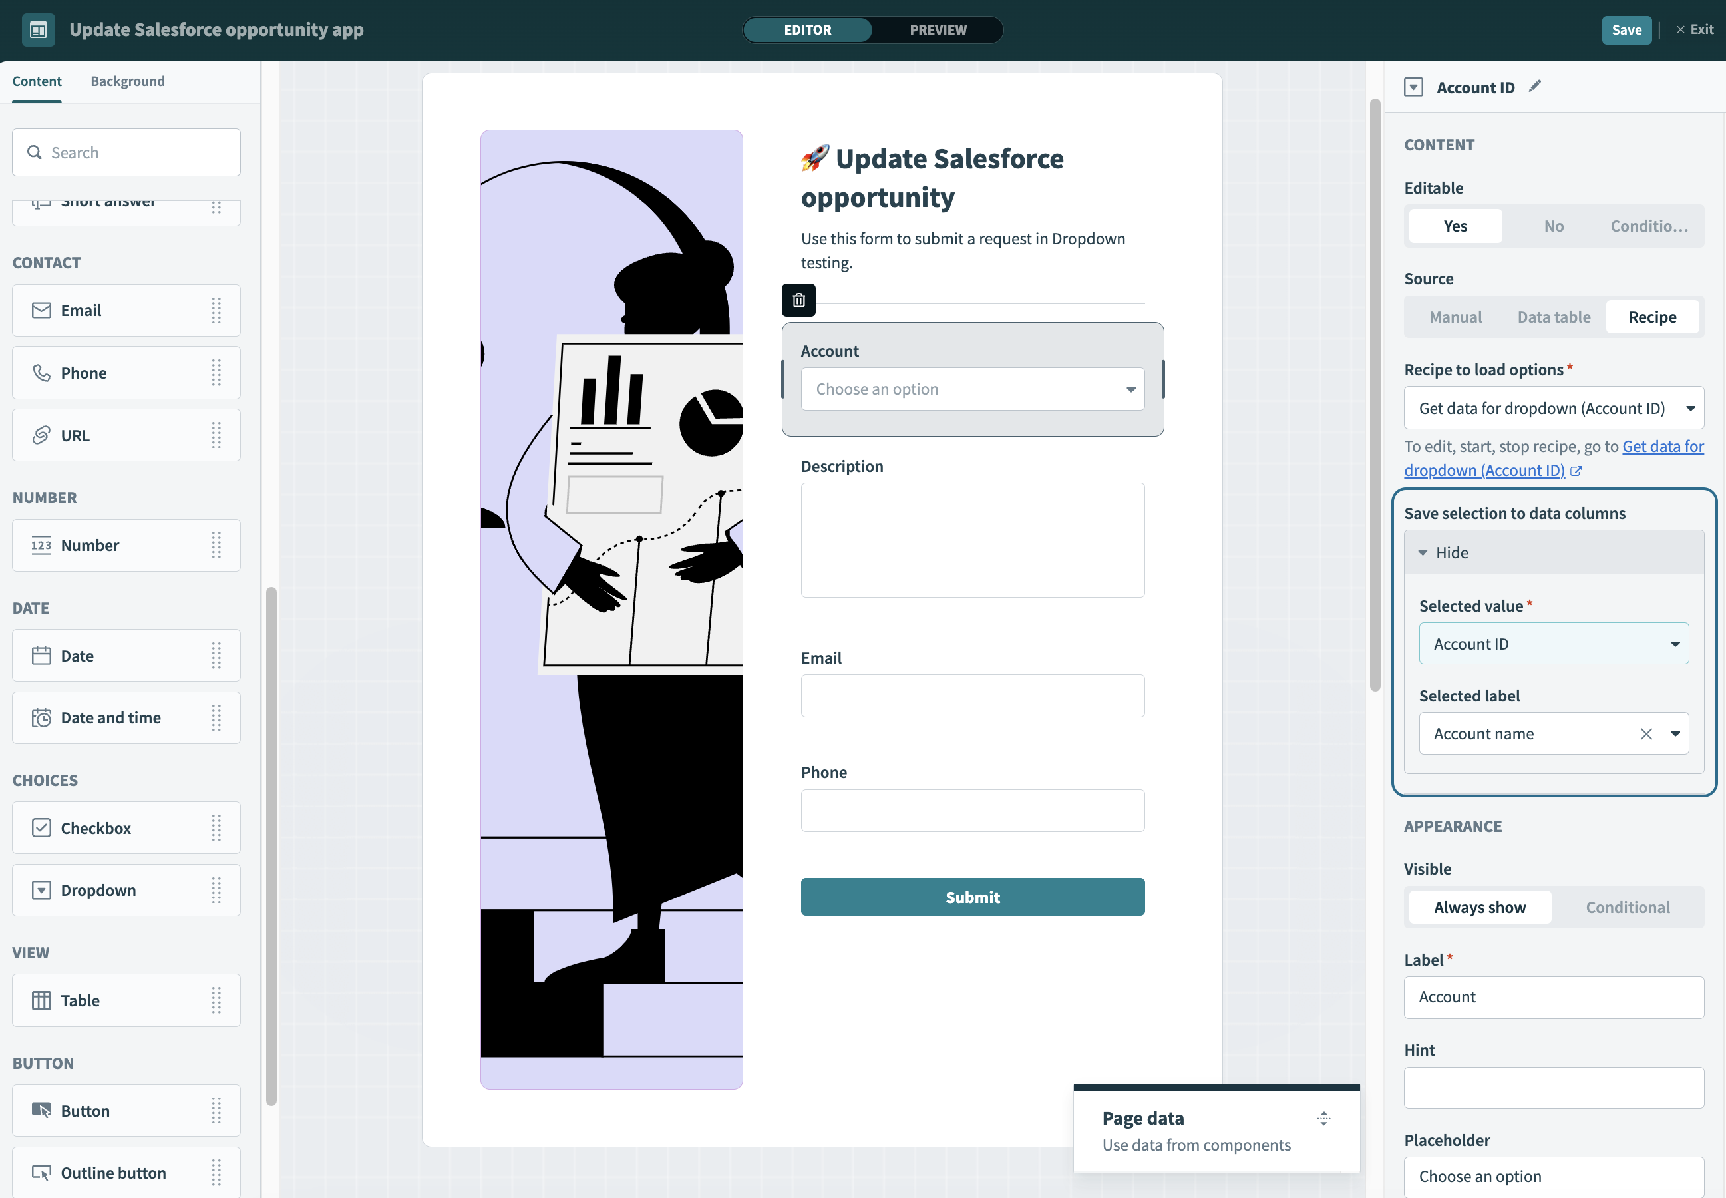
Task: Toggle Editable setting to No
Action: [1553, 224]
